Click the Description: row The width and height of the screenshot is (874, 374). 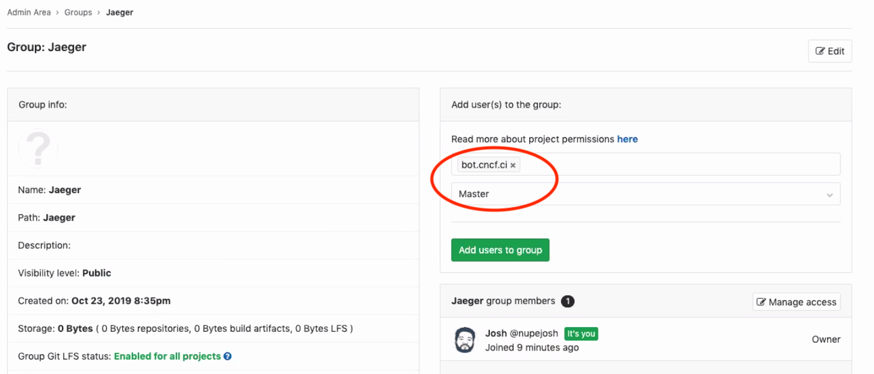213,245
